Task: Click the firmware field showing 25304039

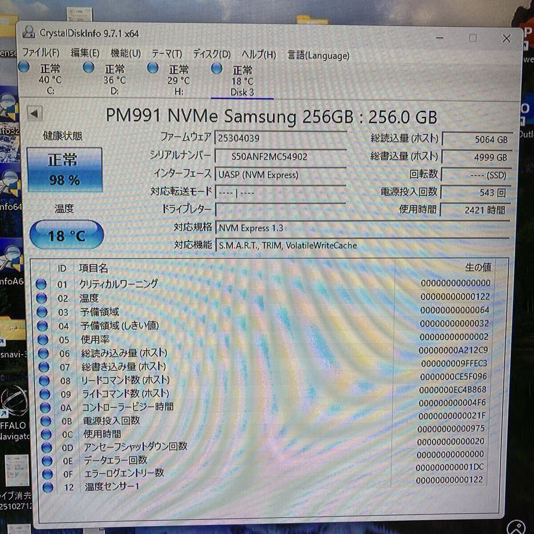Action: (280, 138)
